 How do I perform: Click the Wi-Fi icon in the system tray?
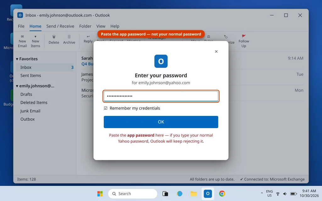[x=278, y=193]
